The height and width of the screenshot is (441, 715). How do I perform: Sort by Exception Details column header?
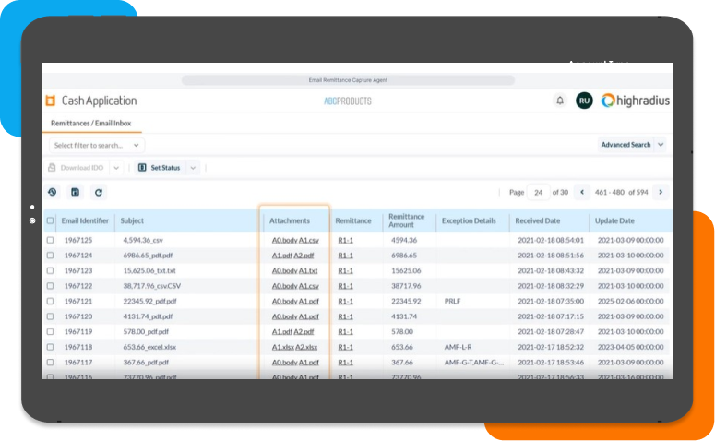coord(469,220)
